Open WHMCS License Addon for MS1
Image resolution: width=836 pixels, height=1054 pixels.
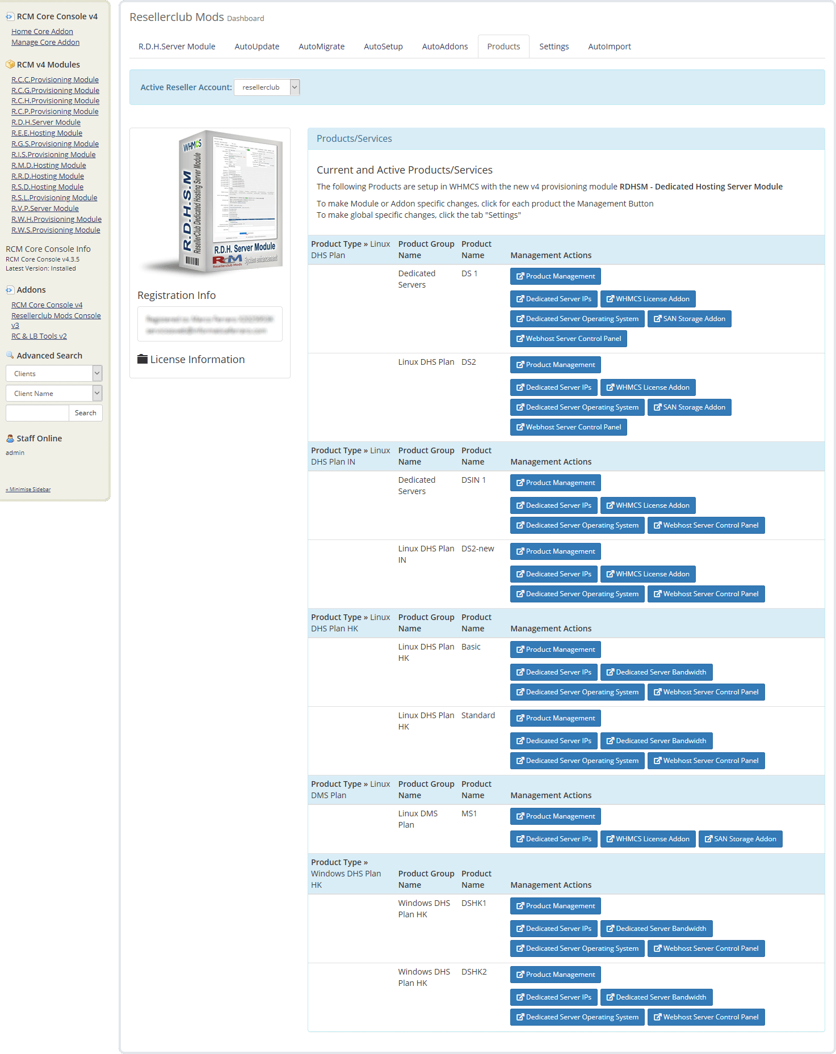[x=648, y=839]
